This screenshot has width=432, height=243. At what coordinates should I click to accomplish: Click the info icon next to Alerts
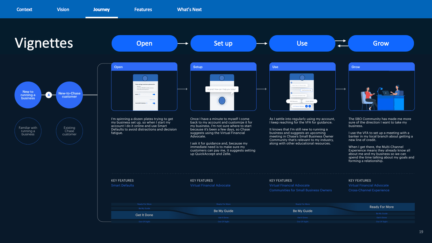pyautogui.click(x=139, y=94)
